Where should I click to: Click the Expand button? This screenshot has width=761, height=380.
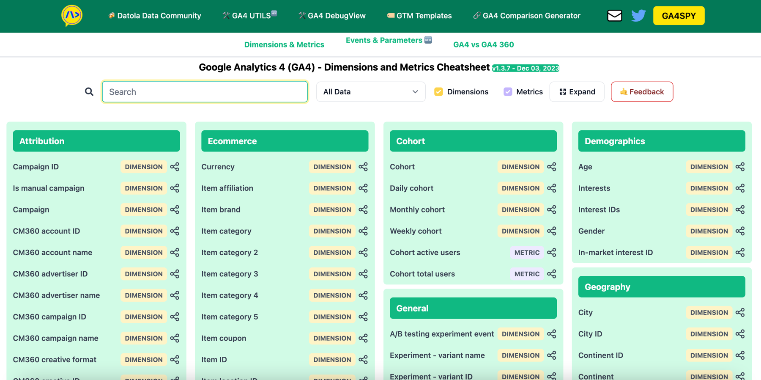point(577,92)
